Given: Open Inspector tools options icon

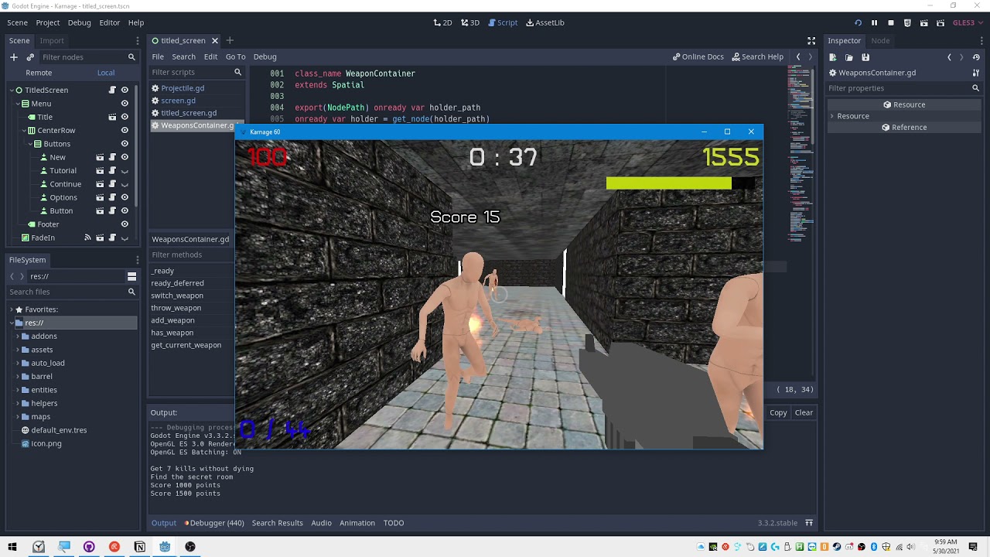Looking at the screenshot, I should [976, 73].
